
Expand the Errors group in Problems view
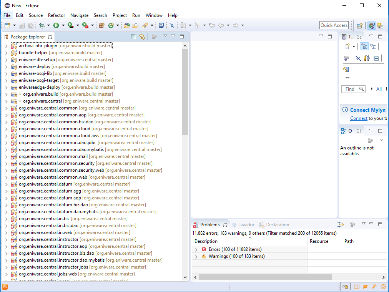[x=196, y=249]
